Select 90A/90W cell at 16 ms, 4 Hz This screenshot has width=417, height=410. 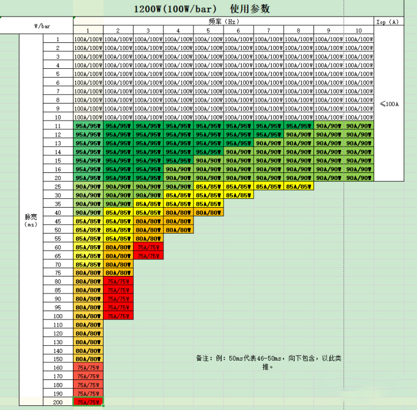pyautogui.click(x=178, y=169)
